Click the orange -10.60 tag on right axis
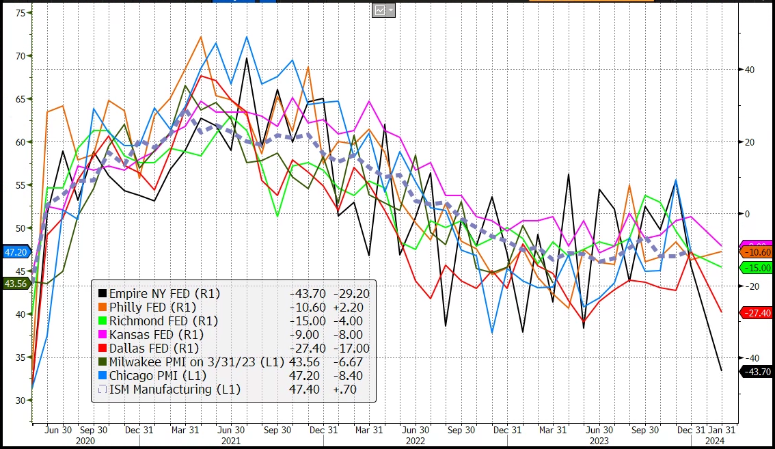Screen dimensions: 775x449 tap(757, 252)
